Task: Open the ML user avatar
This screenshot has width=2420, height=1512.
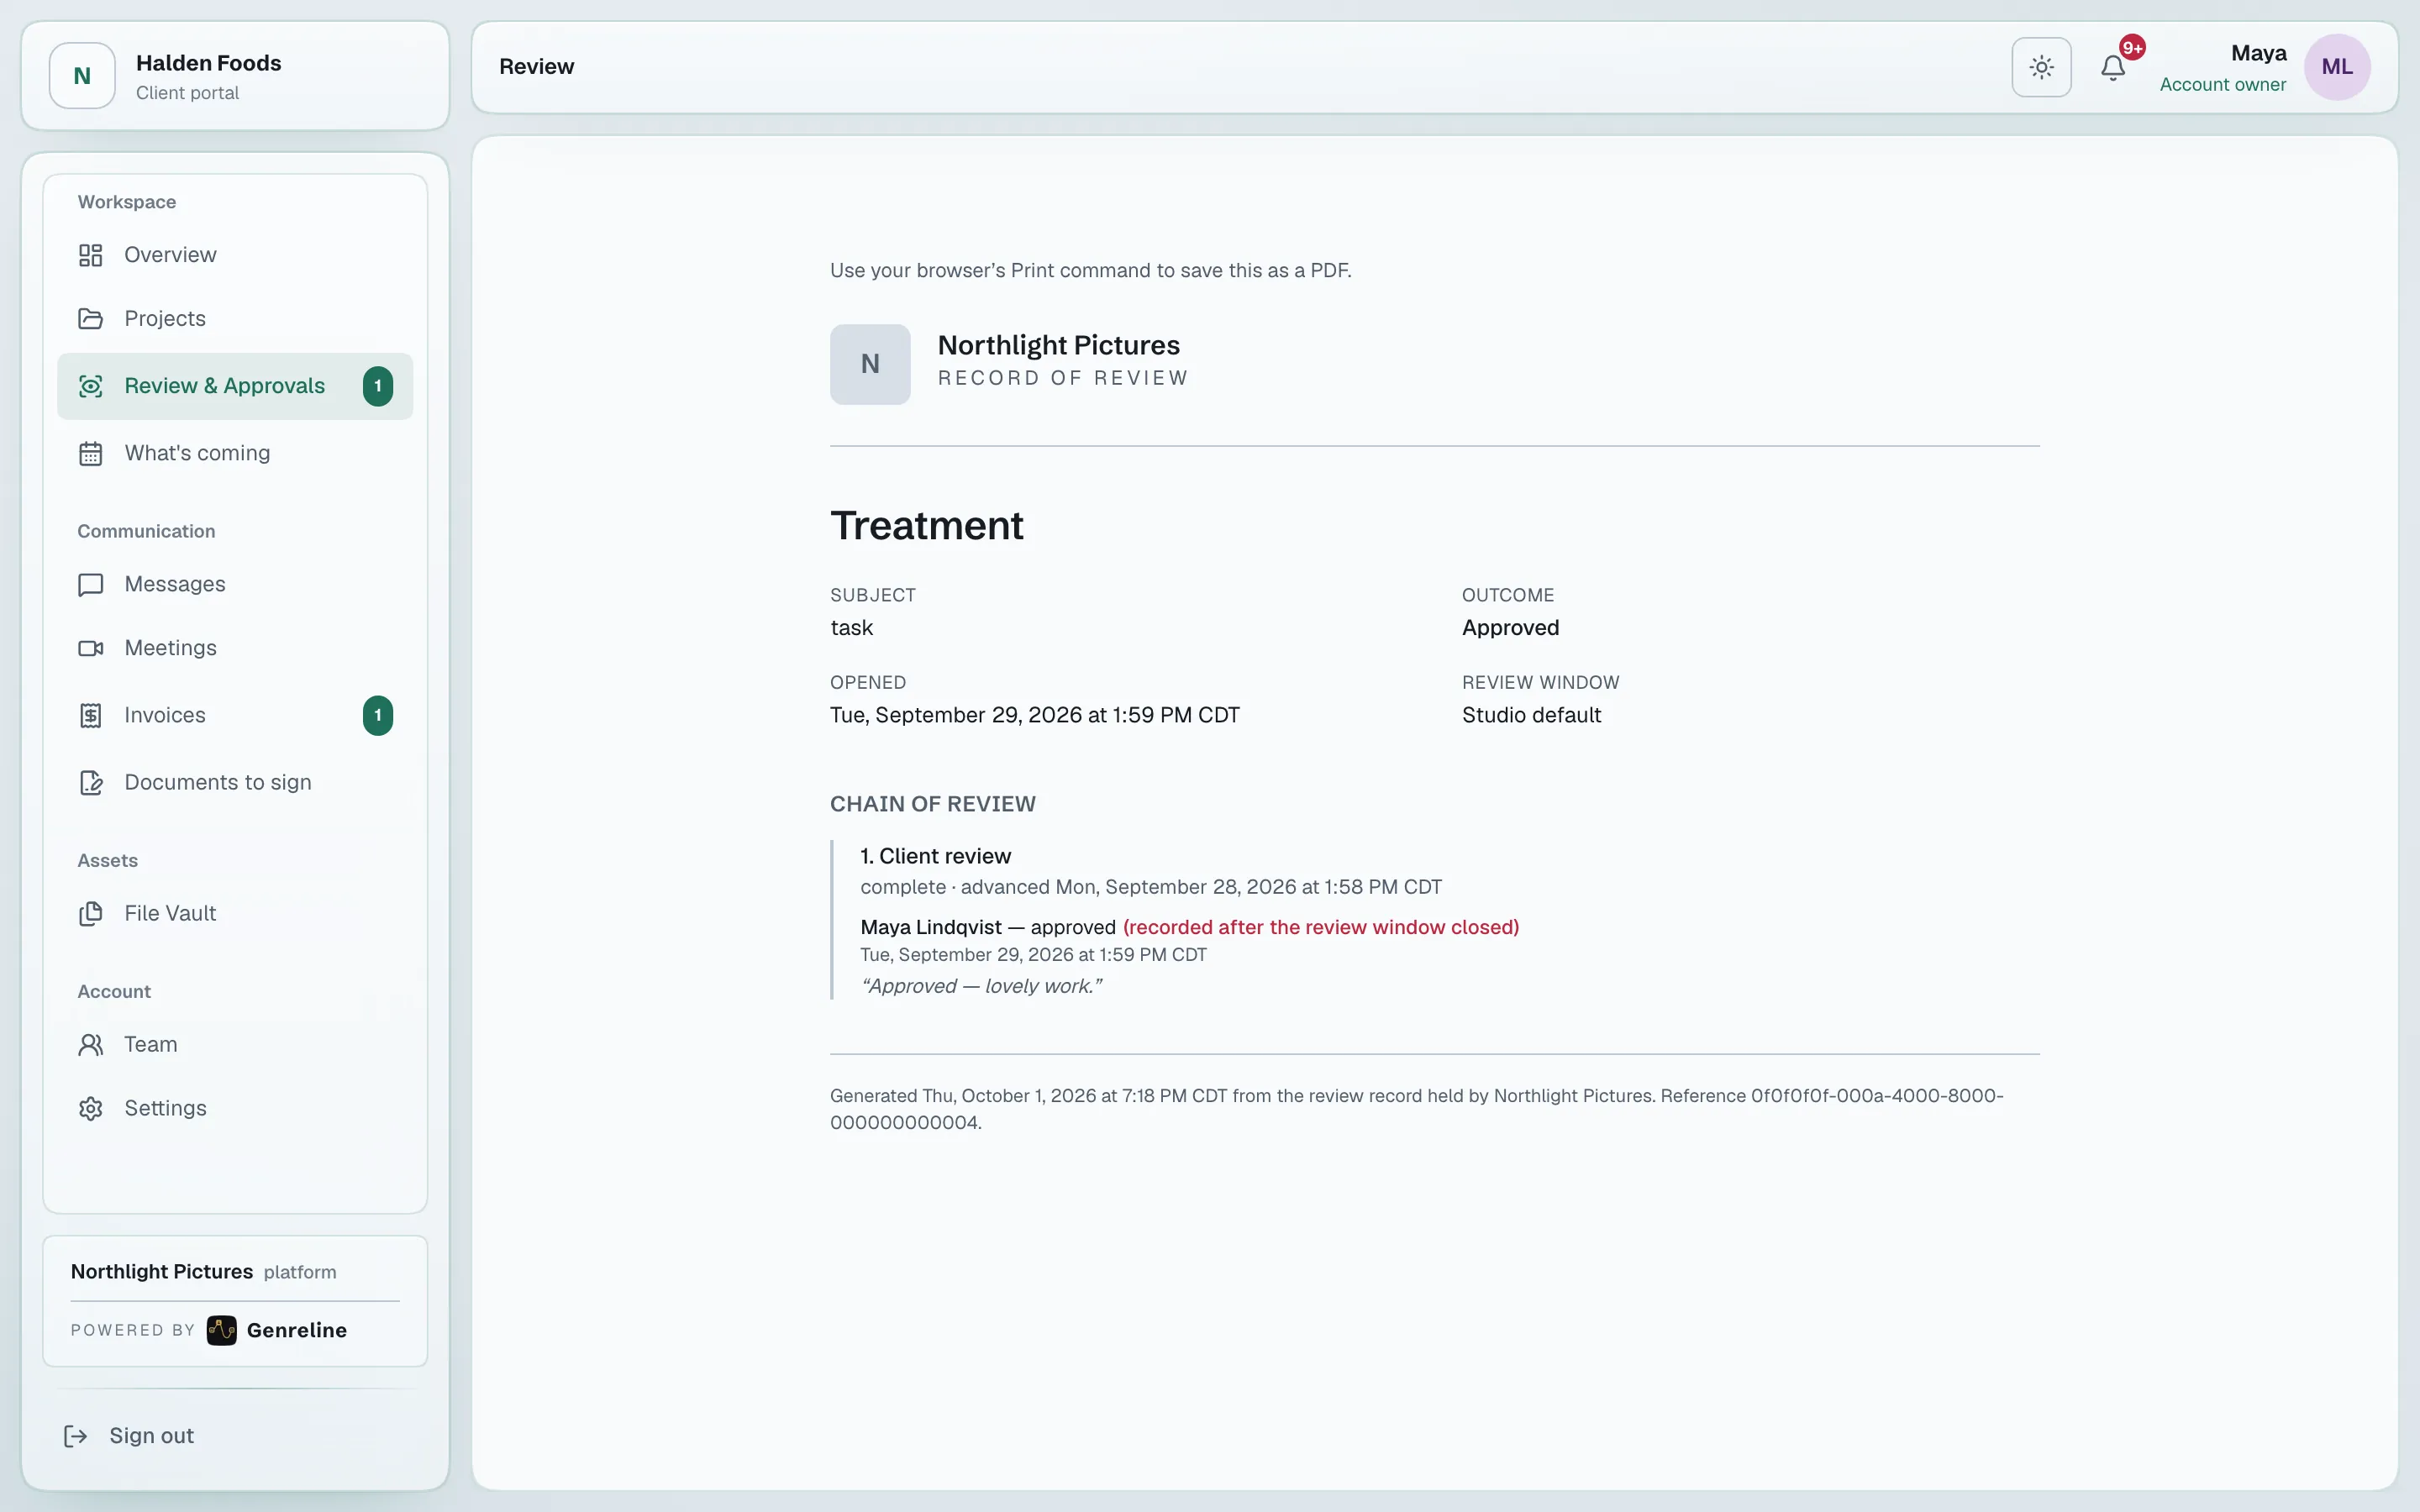Action: [x=2337, y=67]
